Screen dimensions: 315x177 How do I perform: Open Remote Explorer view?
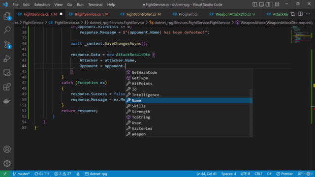coord(7,73)
